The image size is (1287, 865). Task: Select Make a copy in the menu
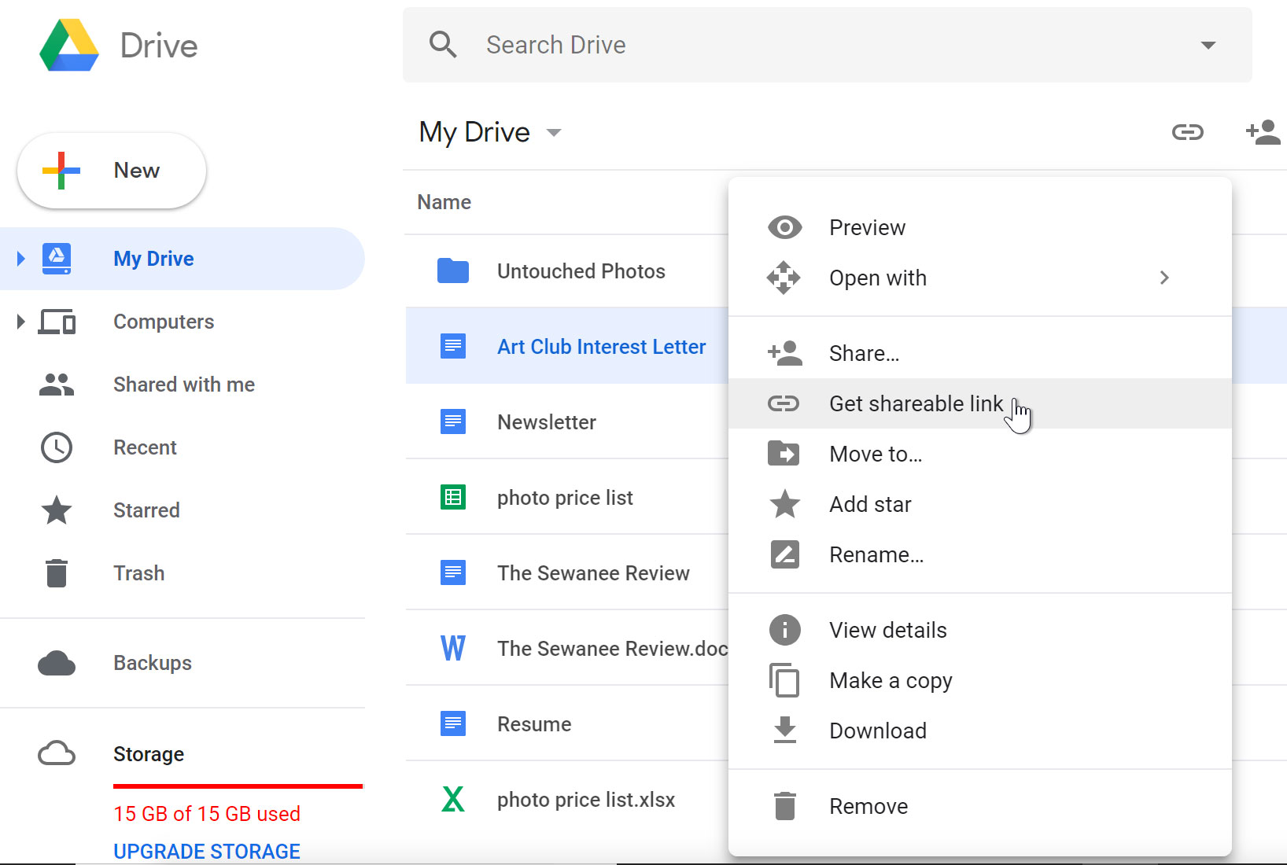pyautogui.click(x=890, y=680)
